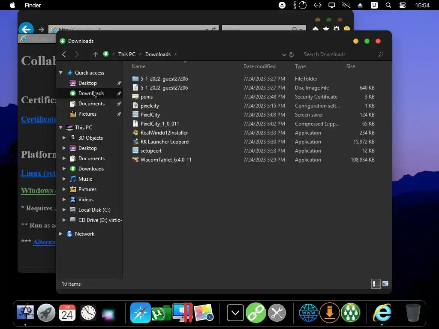Screen dimensions: 439x329
Task: Open Safari compass icon in Dock
Action: [x=140, y=313]
